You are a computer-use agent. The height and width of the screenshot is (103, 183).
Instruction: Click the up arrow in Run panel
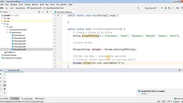[5, 74]
